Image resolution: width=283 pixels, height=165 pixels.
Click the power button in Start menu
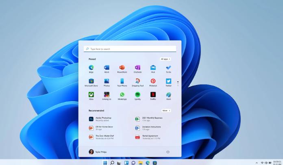(x=168, y=152)
